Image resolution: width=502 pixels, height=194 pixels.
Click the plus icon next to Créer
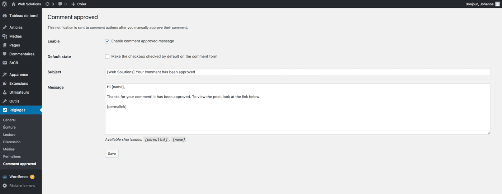point(73,4)
